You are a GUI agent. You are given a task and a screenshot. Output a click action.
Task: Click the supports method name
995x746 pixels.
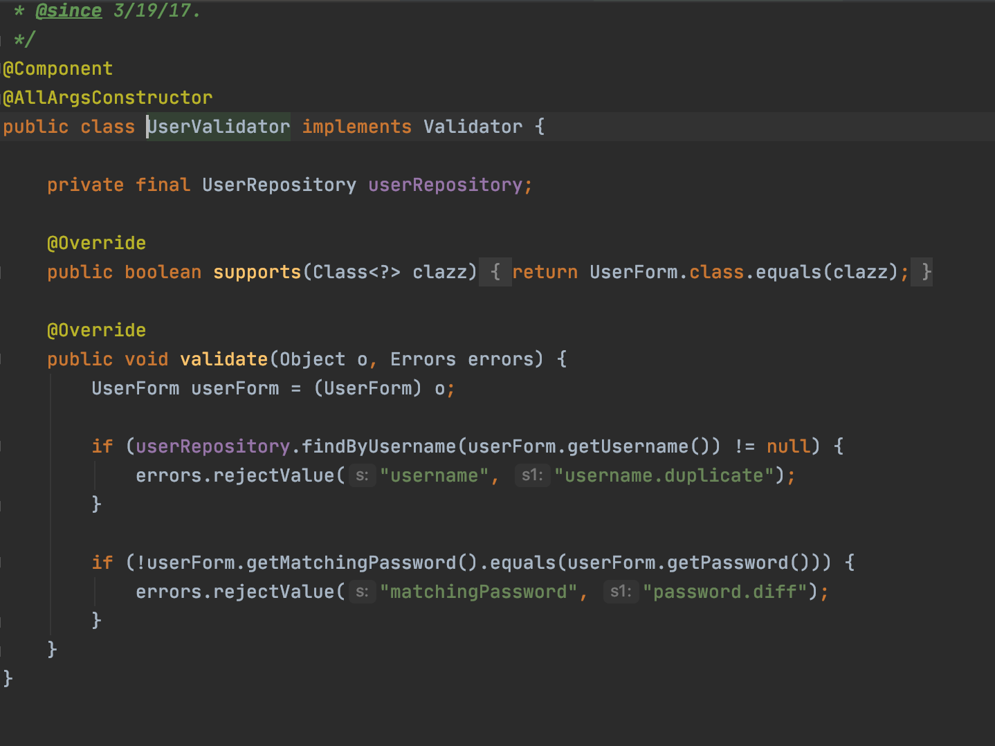[257, 273]
